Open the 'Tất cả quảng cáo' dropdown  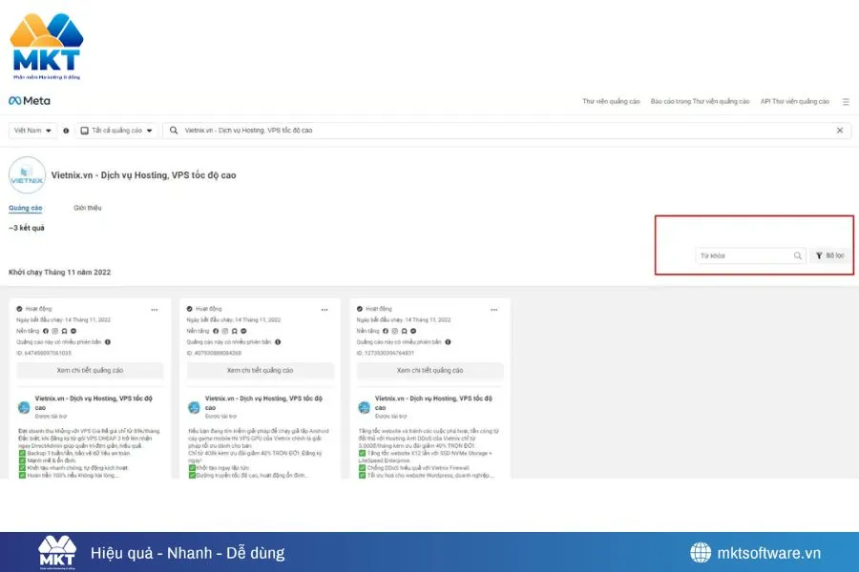point(116,130)
